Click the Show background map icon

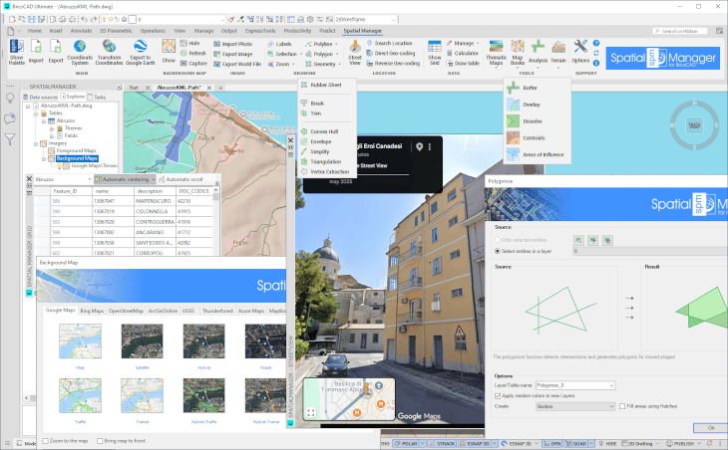(x=169, y=52)
